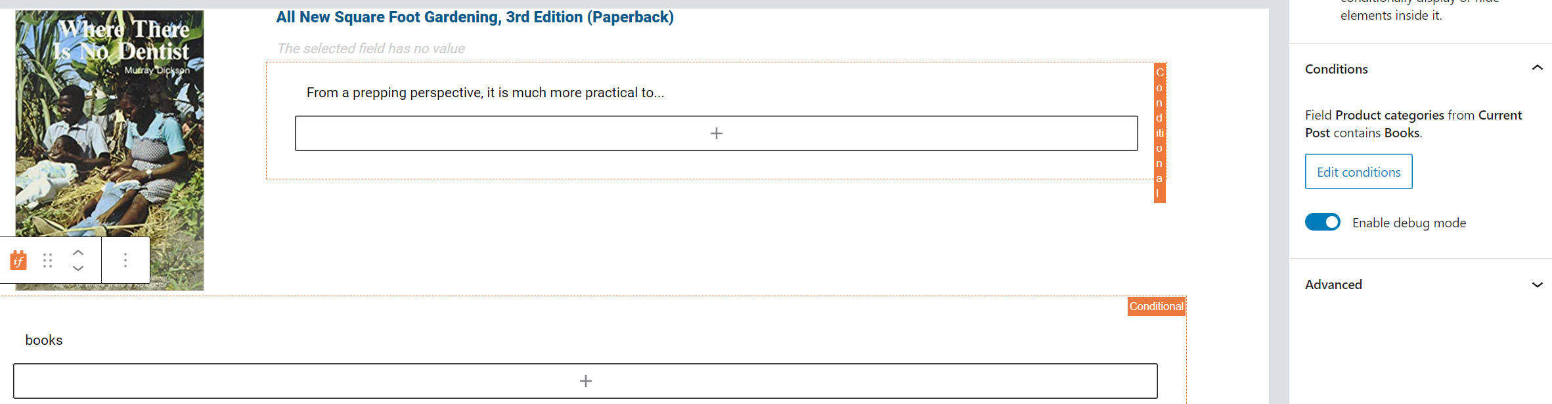Click 'The selected field has no value' placeholder
Viewport: 1552px width, 404px height.
point(370,49)
